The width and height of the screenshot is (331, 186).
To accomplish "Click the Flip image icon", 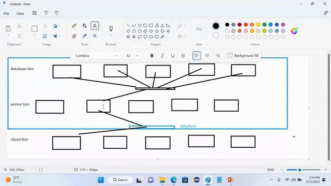I will (x=55, y=36).
